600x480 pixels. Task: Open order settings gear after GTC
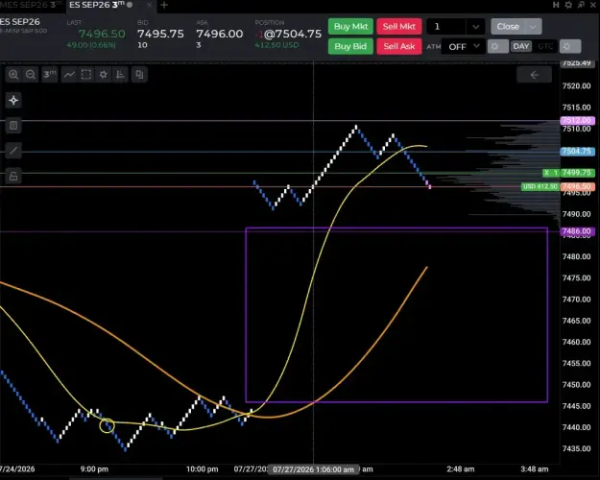[570, 47]
